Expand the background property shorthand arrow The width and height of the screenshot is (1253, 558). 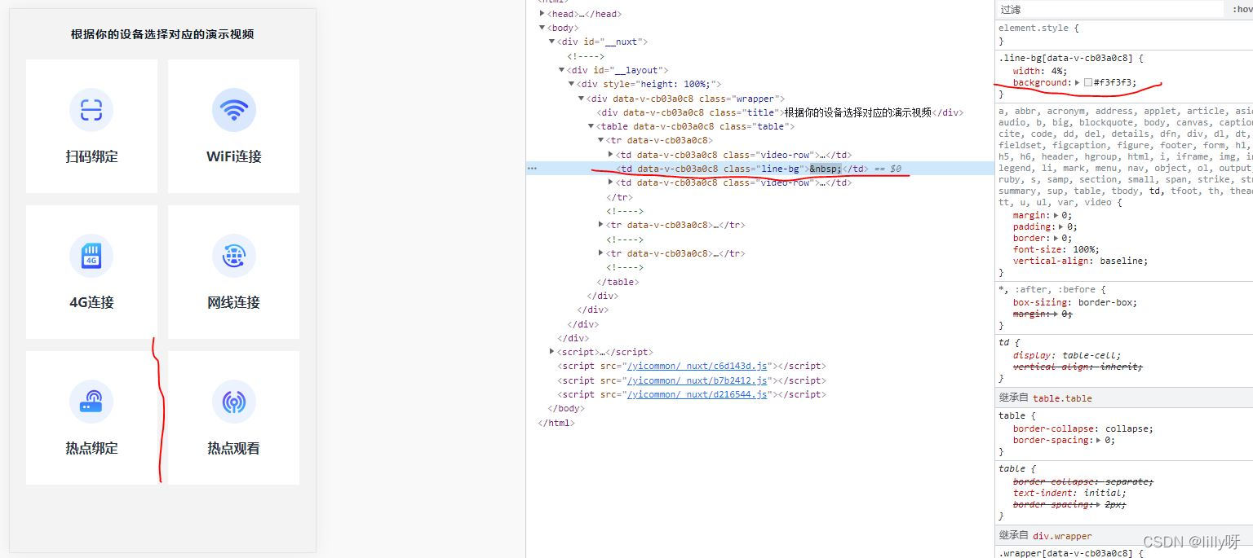1078,82
